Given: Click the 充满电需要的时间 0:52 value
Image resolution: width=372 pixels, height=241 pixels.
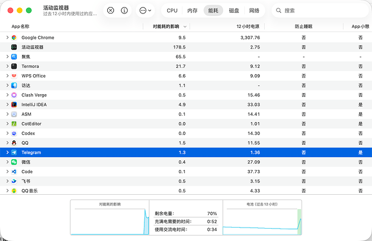Looking at the screenshot, I should [x=212, y=221].
